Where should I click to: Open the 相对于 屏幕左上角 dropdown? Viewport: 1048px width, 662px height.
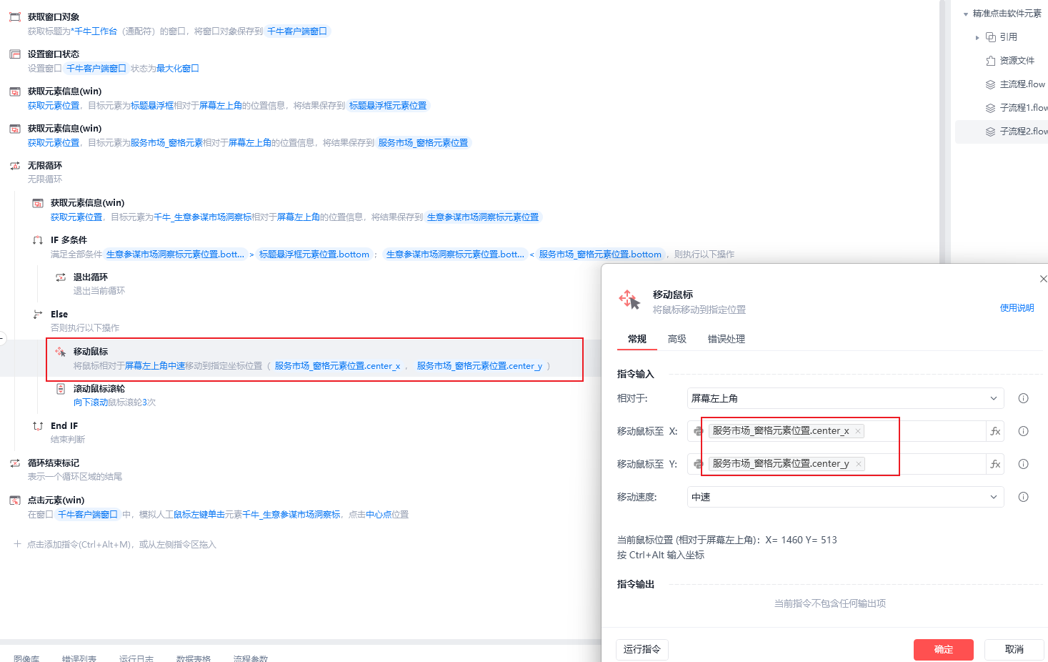point(846,398)
